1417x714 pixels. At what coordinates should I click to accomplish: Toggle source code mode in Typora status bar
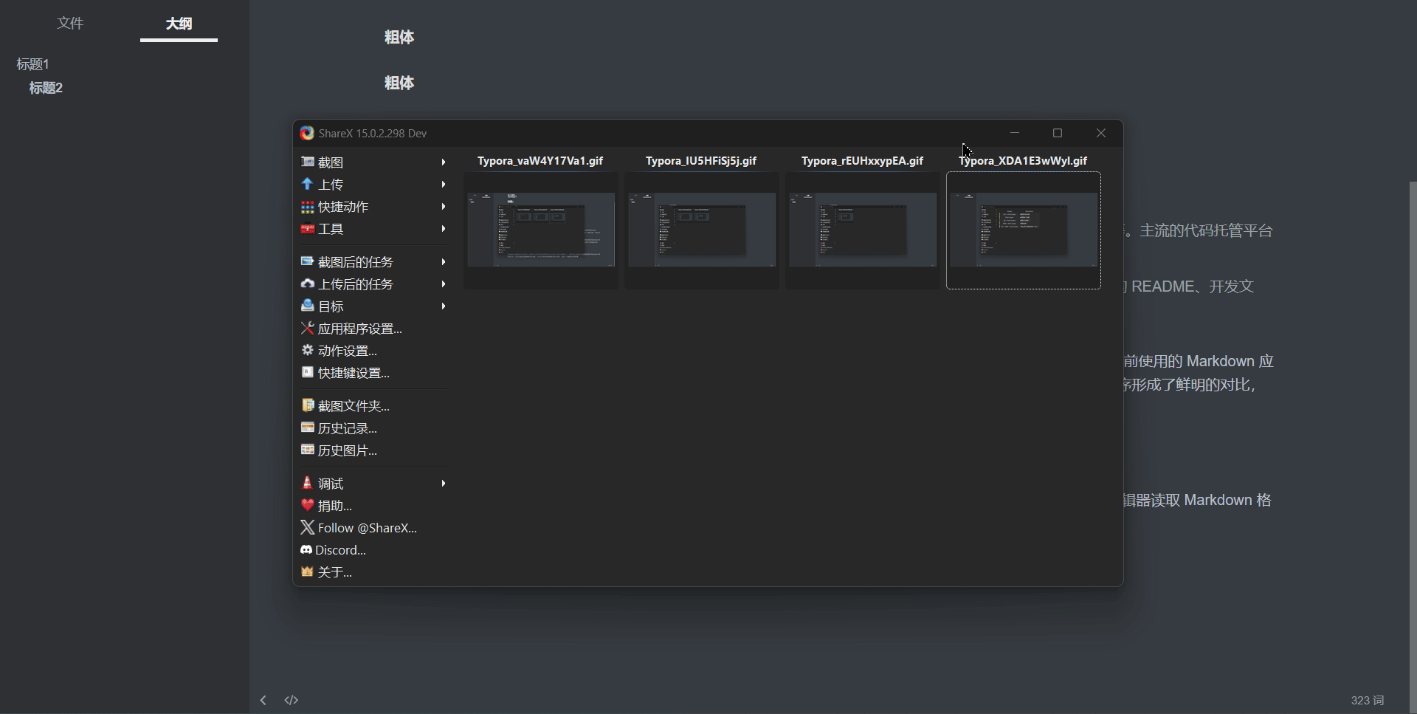(x=292, y=700)
